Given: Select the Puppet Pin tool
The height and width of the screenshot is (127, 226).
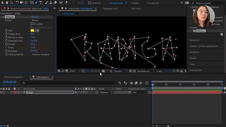Looking at the screenshot, I should click(x=66, y=2).
